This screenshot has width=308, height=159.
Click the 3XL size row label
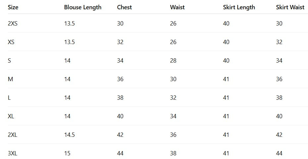click(12, 153)
